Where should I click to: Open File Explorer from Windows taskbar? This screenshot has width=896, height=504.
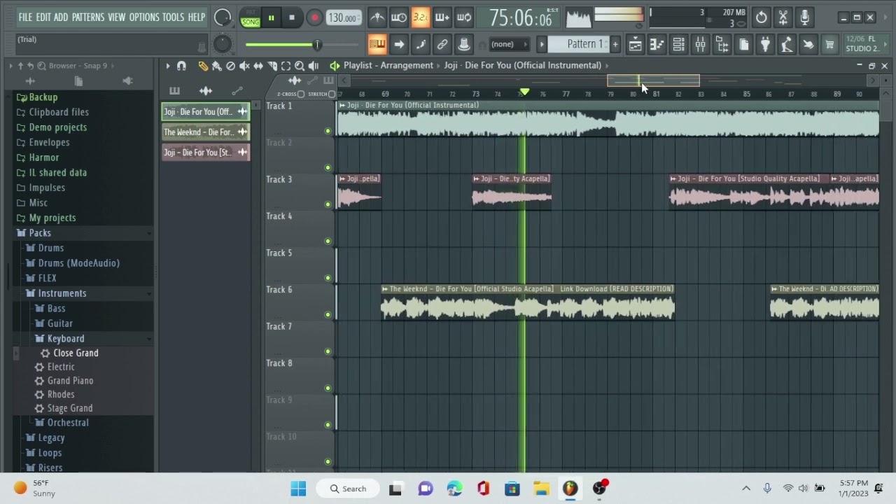(541, 489)
